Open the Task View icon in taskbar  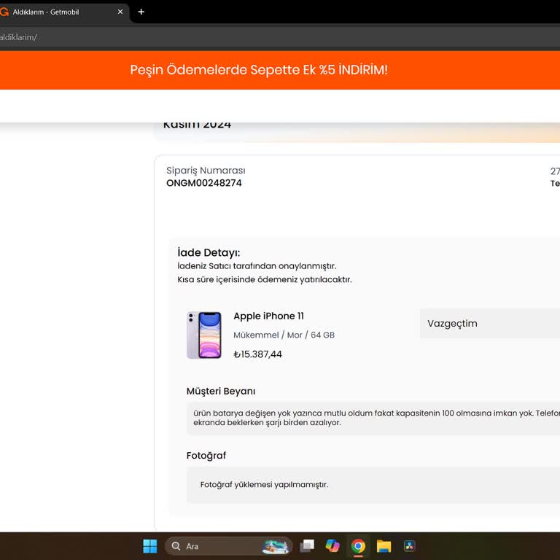pos(307,546)
